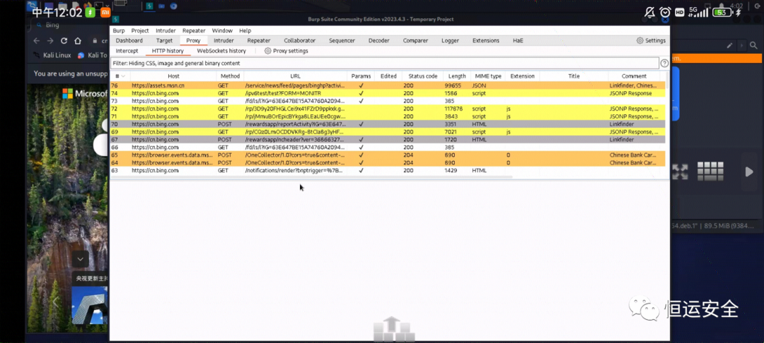Click the browser home icon

coord(78,41)
